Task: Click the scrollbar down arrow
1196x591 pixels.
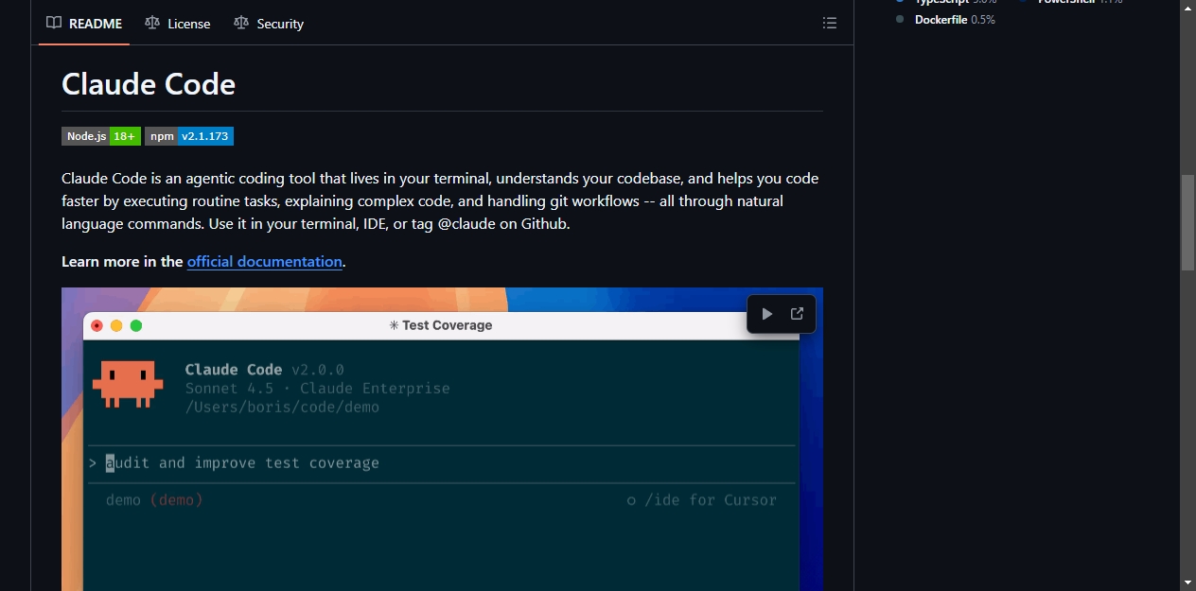Action: (x=1187, y=582)
